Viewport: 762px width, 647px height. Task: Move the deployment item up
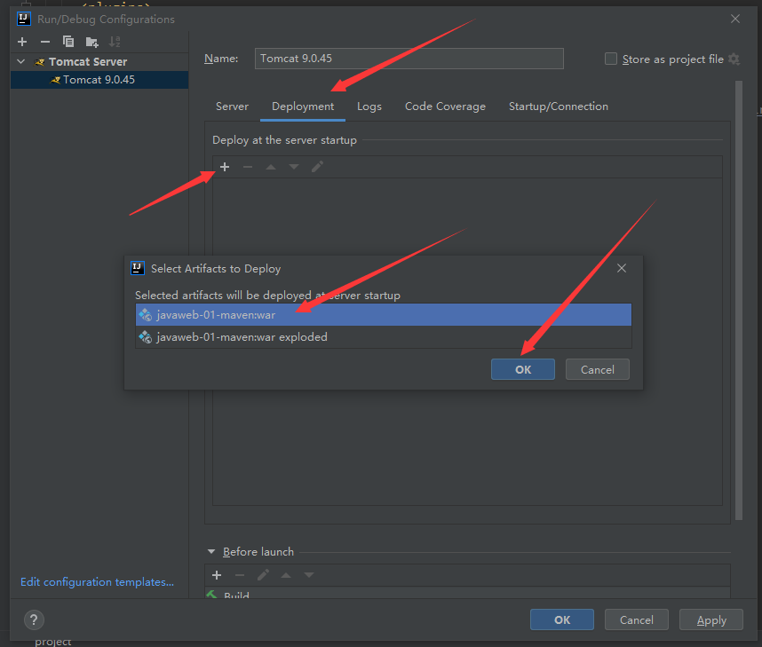tap(271, 167)
